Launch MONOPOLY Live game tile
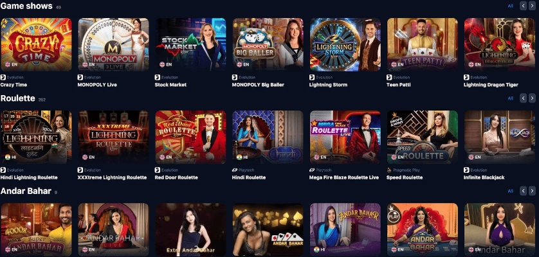Image resolution: width=539 pixels, height=257 pixels. click(x=113, y=44)
